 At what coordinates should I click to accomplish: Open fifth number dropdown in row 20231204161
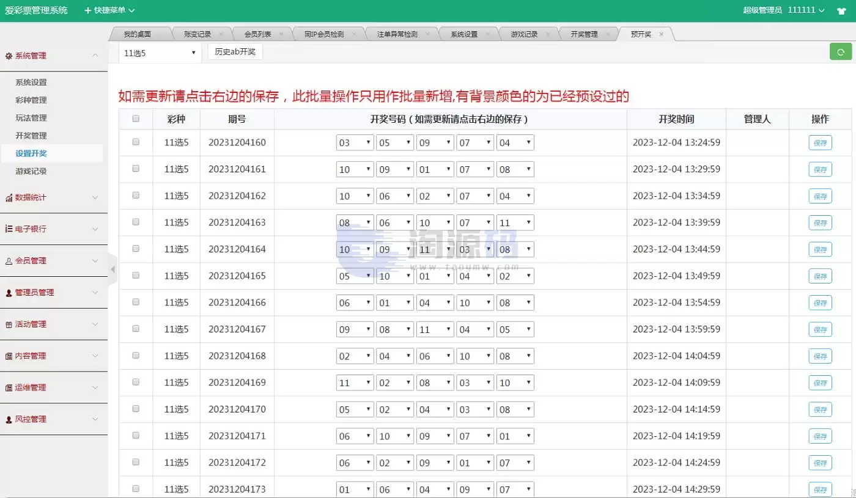(x=515, y=169)
